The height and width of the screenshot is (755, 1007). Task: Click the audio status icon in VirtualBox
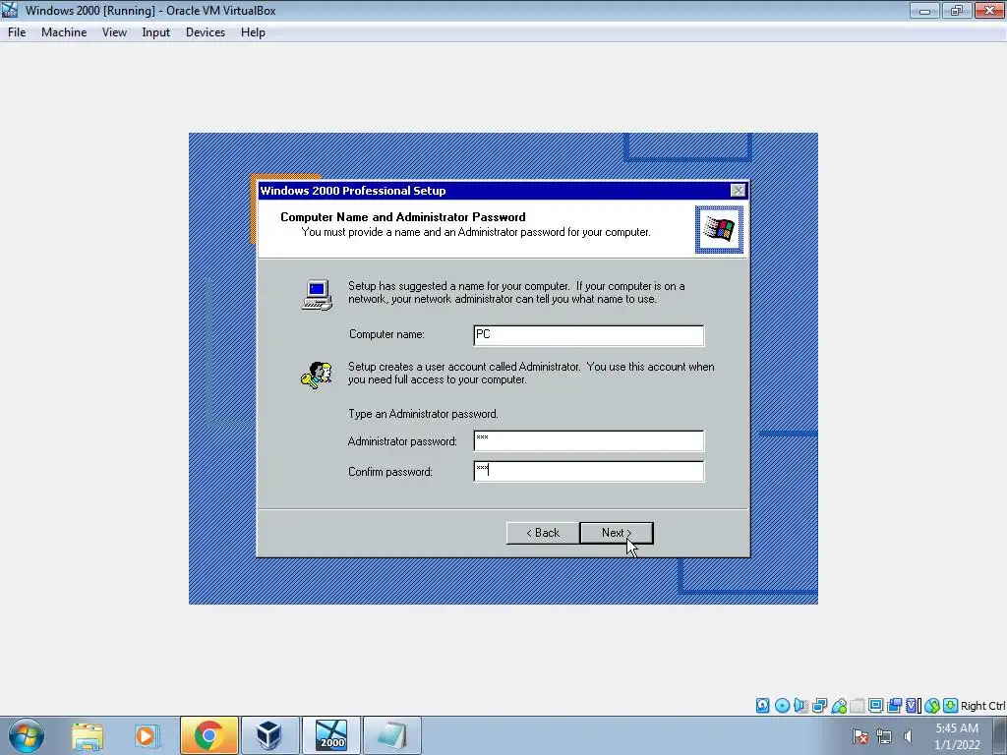pyautogui.click(x=800, y=706)
